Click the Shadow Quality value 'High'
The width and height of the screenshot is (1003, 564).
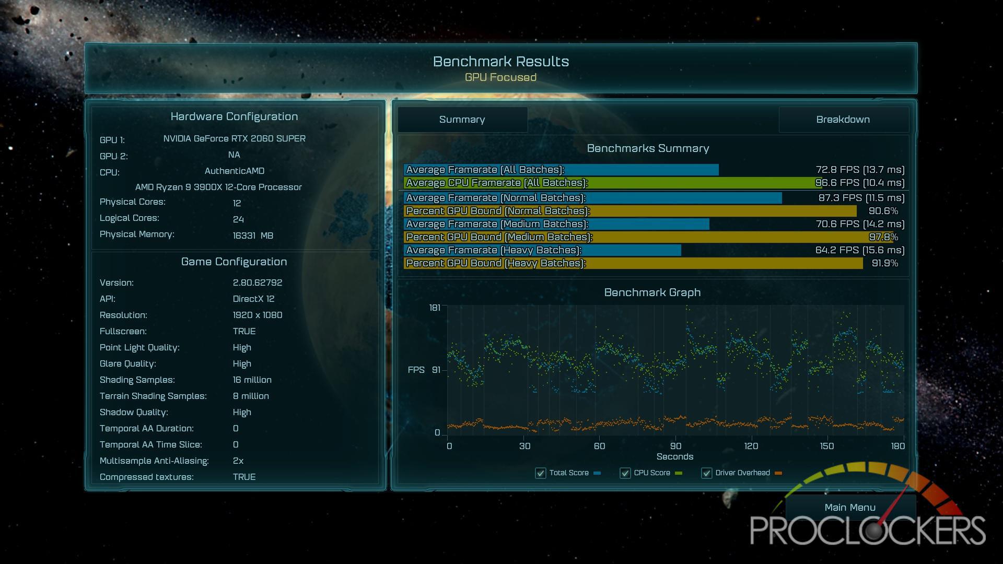tap(242, 412)
